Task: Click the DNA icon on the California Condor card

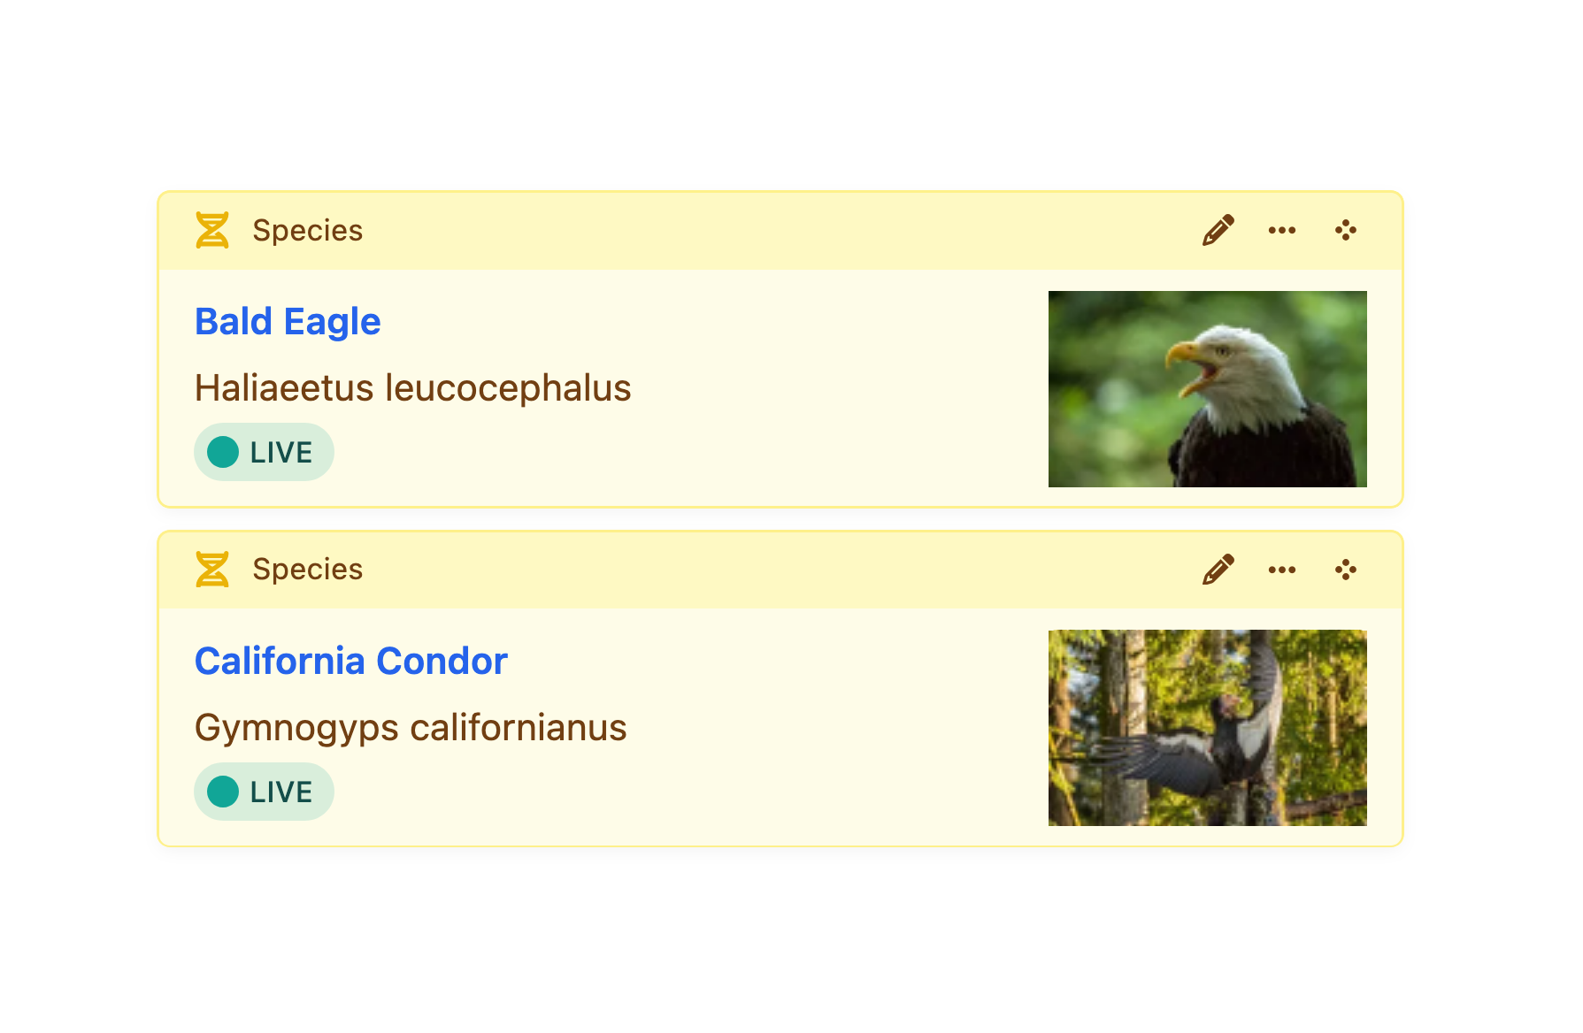Action: [x=212, y=570]
